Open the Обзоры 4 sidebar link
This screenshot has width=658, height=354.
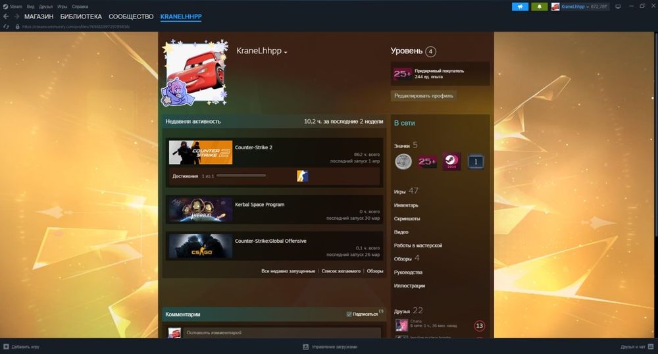406,259
